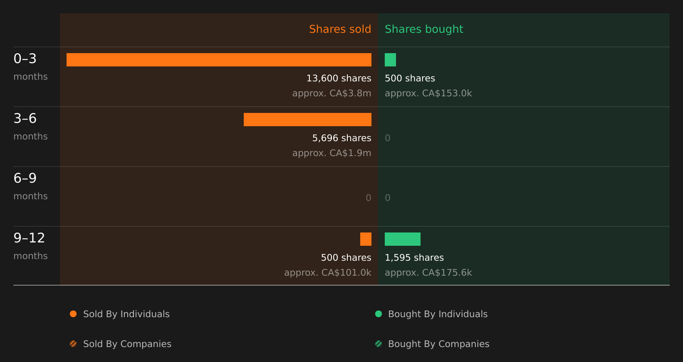Click the 3–6 months row label
Screen dimensions: 683x362
pos(30,127)
